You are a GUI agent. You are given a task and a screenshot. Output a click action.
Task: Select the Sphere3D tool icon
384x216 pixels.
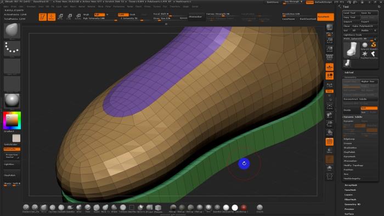(365, 46)
